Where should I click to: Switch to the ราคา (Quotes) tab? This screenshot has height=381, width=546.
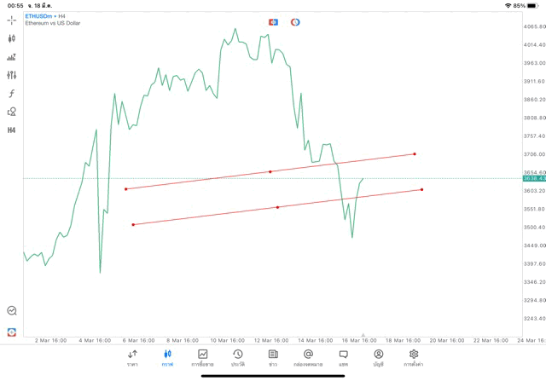pyautogui.click(x=132, y=357)
